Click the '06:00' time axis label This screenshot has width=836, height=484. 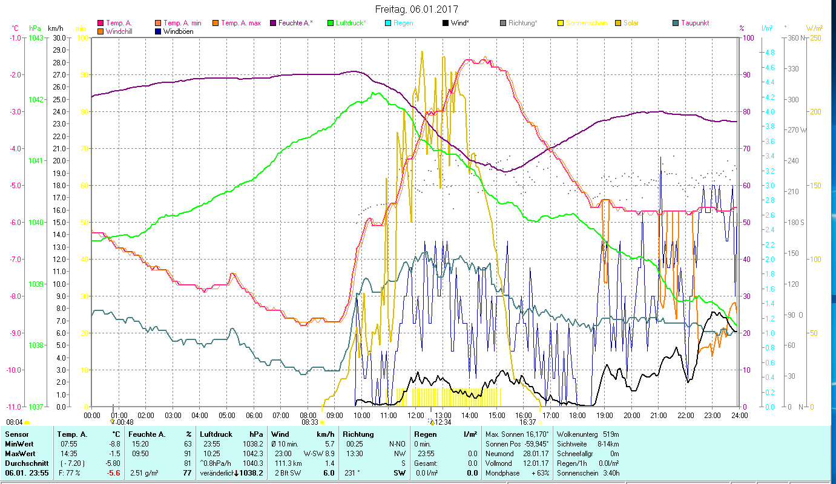pyautogui.click(x=254, y=416)
